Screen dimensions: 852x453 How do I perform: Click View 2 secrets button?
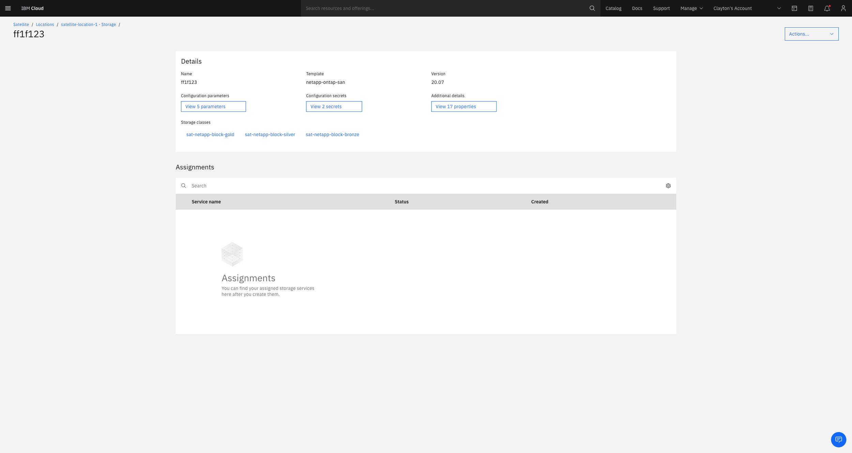pos(334,106)
